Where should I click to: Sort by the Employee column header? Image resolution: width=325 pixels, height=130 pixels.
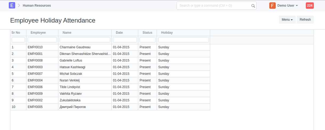click(38, 33)
